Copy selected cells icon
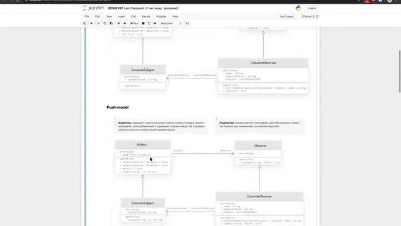 point(105,23)
